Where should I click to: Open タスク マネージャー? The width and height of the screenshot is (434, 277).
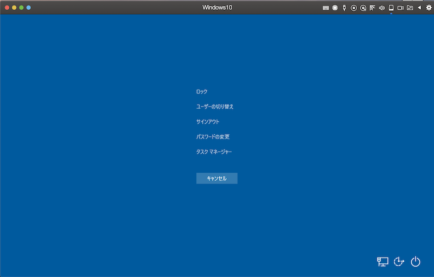[x=214, y=152]
